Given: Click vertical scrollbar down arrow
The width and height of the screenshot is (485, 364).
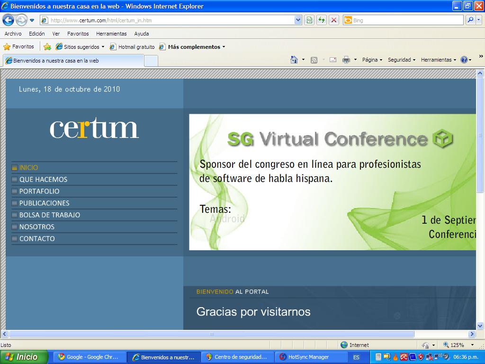Looking at the screenshot, I should pos(480,326).
